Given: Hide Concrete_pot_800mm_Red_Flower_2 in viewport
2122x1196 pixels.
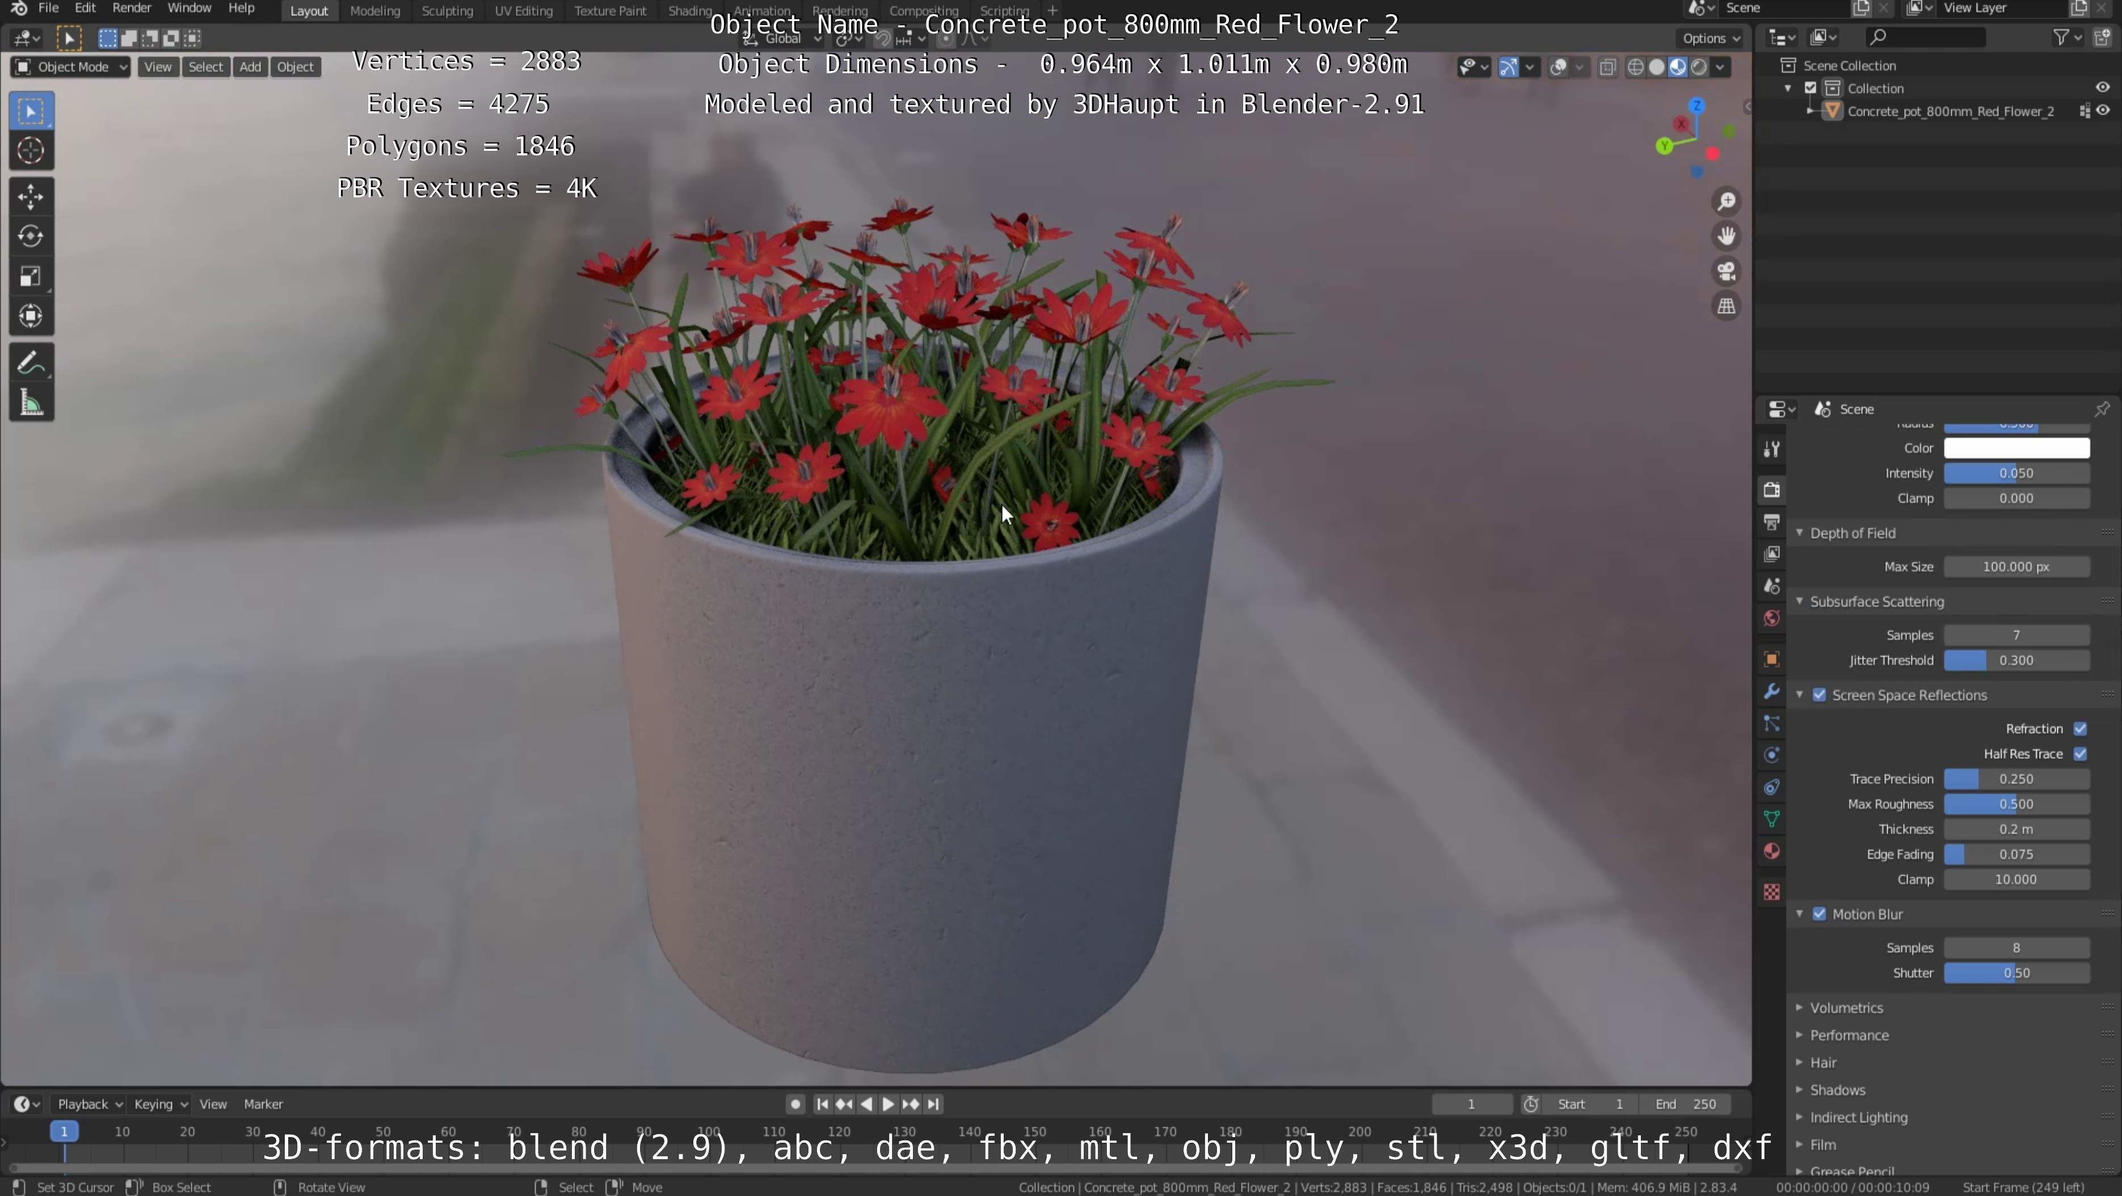Looking at the screenshot, I should click(x=2103, y=111).
